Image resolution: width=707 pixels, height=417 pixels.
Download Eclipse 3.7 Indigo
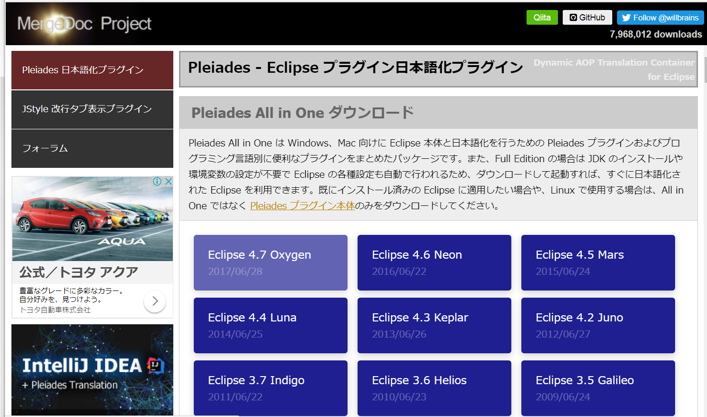pyautogui.click(x=270, y=388)
